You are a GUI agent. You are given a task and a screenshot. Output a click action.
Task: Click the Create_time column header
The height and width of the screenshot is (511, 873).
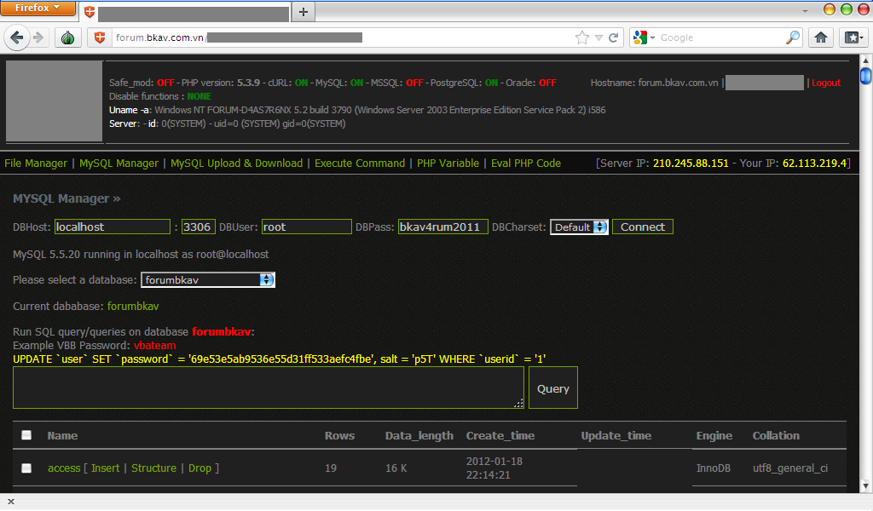[x=500, y=436]
